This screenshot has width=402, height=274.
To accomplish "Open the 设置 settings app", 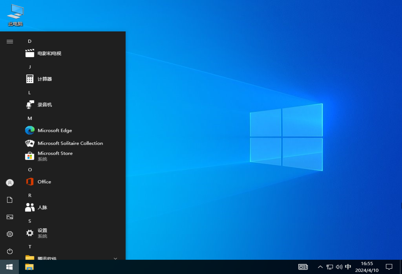I will click(42, 230).
